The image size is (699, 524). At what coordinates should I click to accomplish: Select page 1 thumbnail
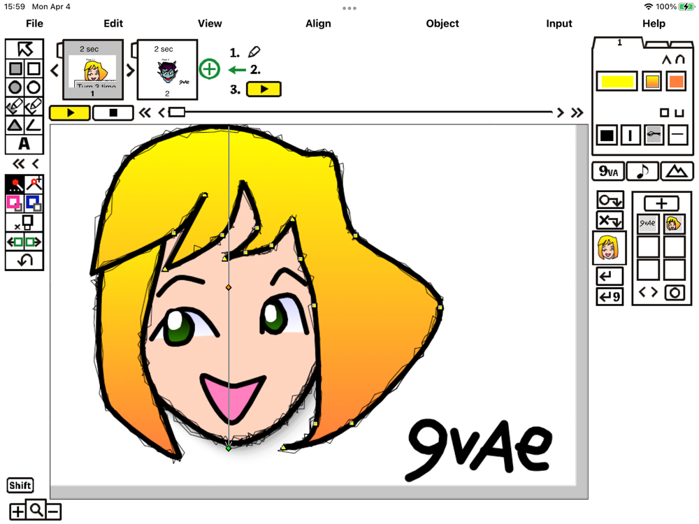pos(93,69)
